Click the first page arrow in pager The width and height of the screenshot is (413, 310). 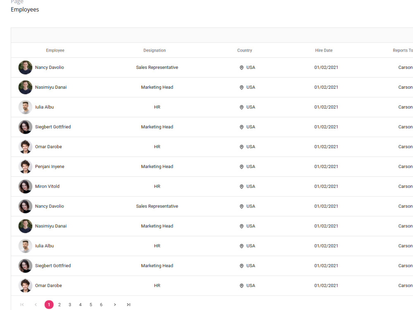coord(22,305)
